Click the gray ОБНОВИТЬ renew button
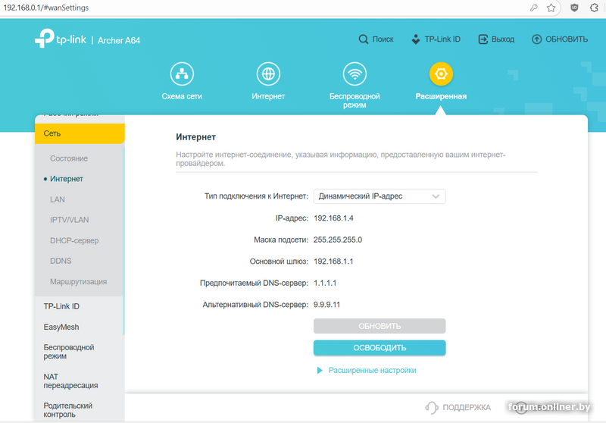This screenshot has width=606, height=423. pyautogui.click(x=380, y=326)
